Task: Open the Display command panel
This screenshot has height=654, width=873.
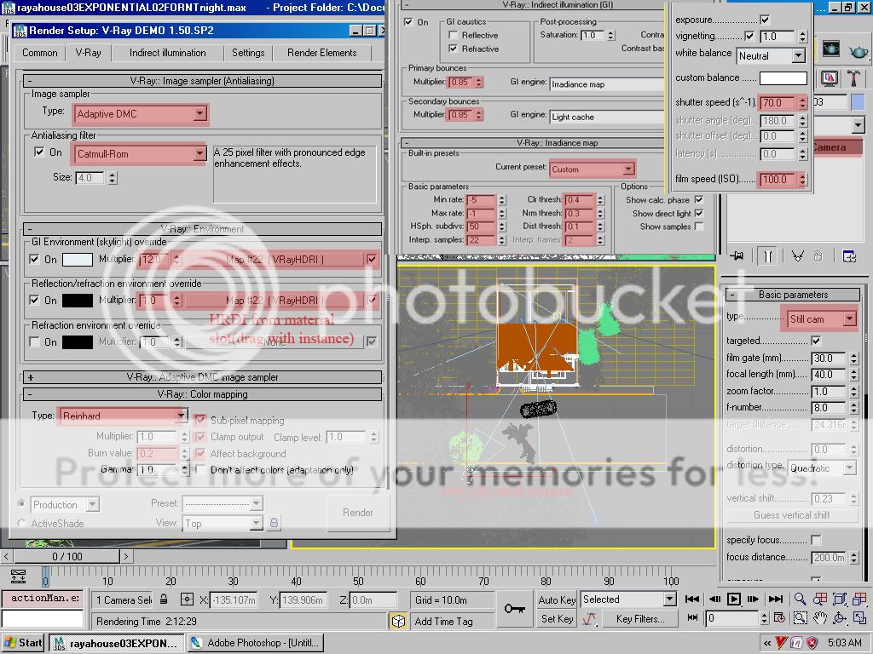Action: point(830,77)
